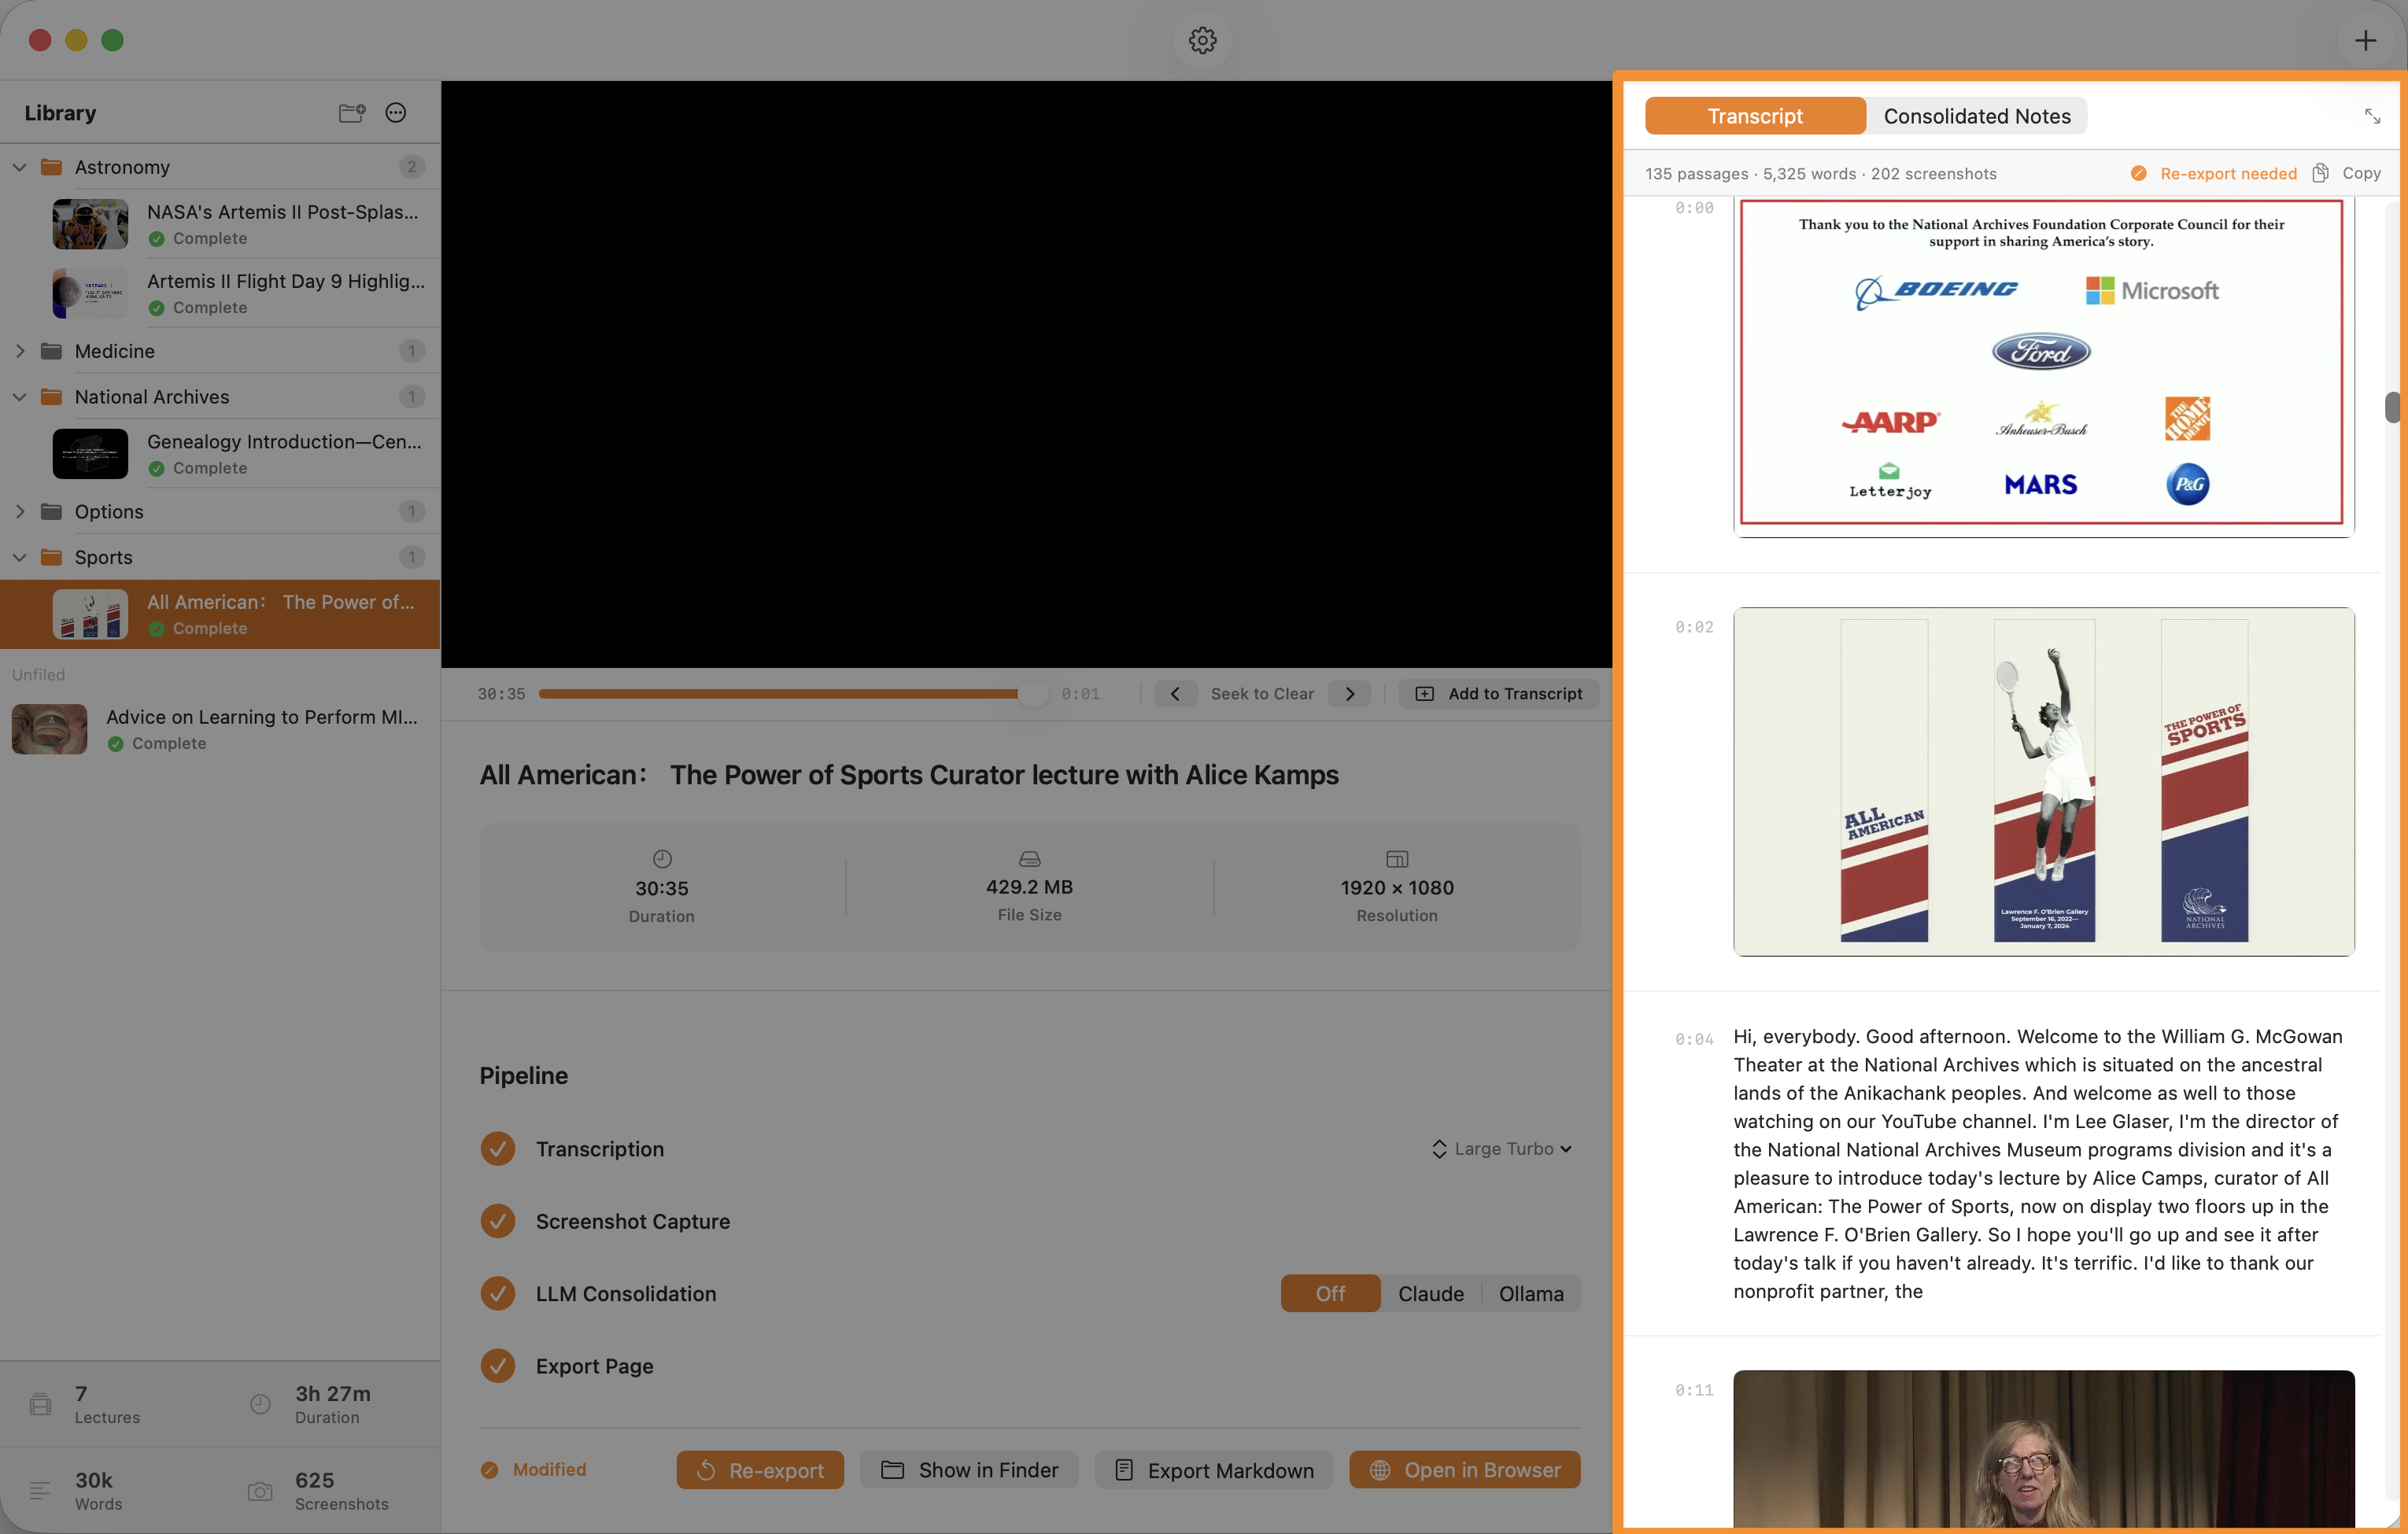
Task: Toggle the Export Page pipeline checkmark
Action: 498,1365
